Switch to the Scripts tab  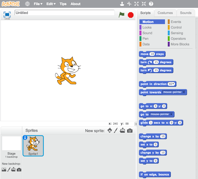pos(145,13)
